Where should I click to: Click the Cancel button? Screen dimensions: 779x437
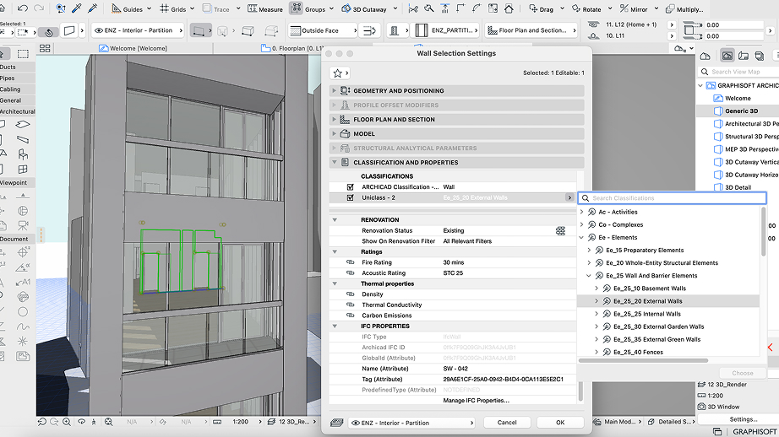click(507, 423)
